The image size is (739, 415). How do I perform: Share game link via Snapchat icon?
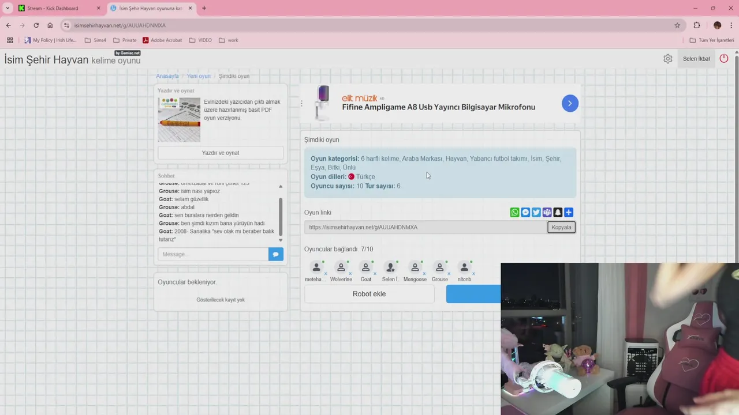558,213
